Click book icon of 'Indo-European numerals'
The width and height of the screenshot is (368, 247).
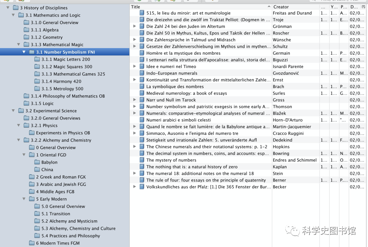click(x=142, y=73)
